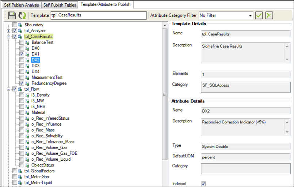294x187 pixels.
Task: Click attribute icon beside DX1
Action: coord(27,54)
